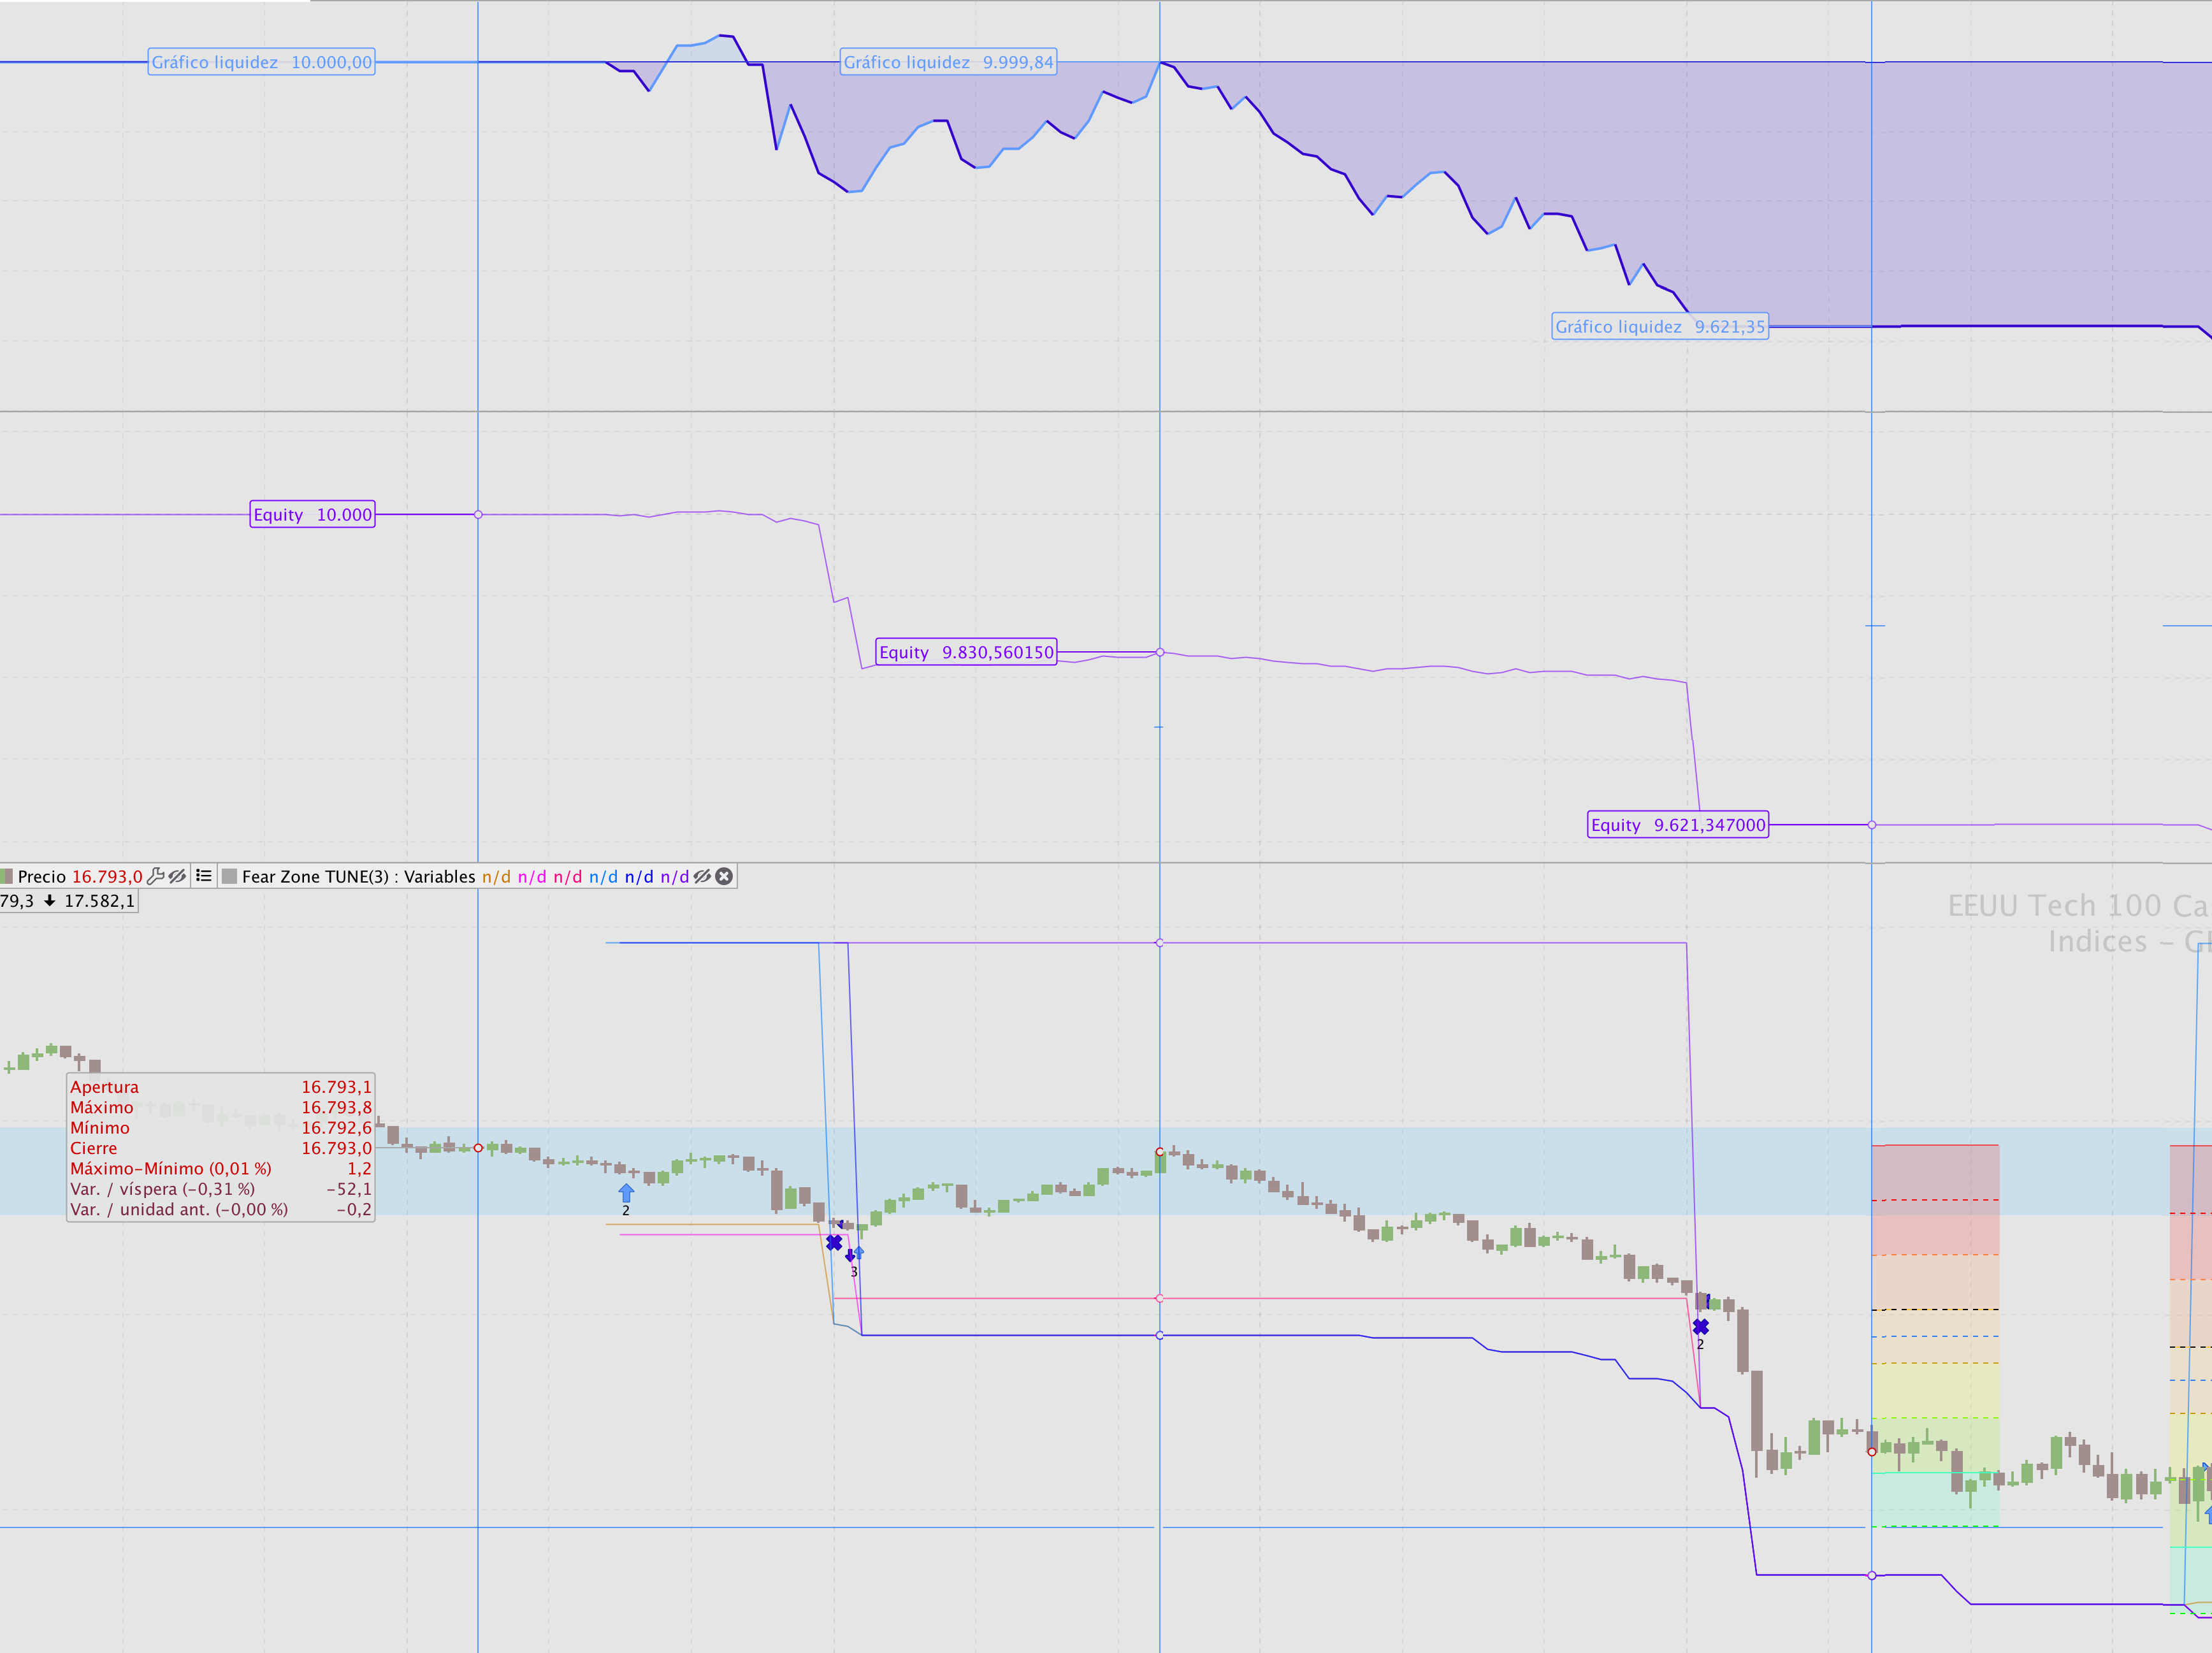Viewport: 2212px width, 1653px height.
Task: Remove Fear Zone TUNE with X icon
Action: point(725,877)
